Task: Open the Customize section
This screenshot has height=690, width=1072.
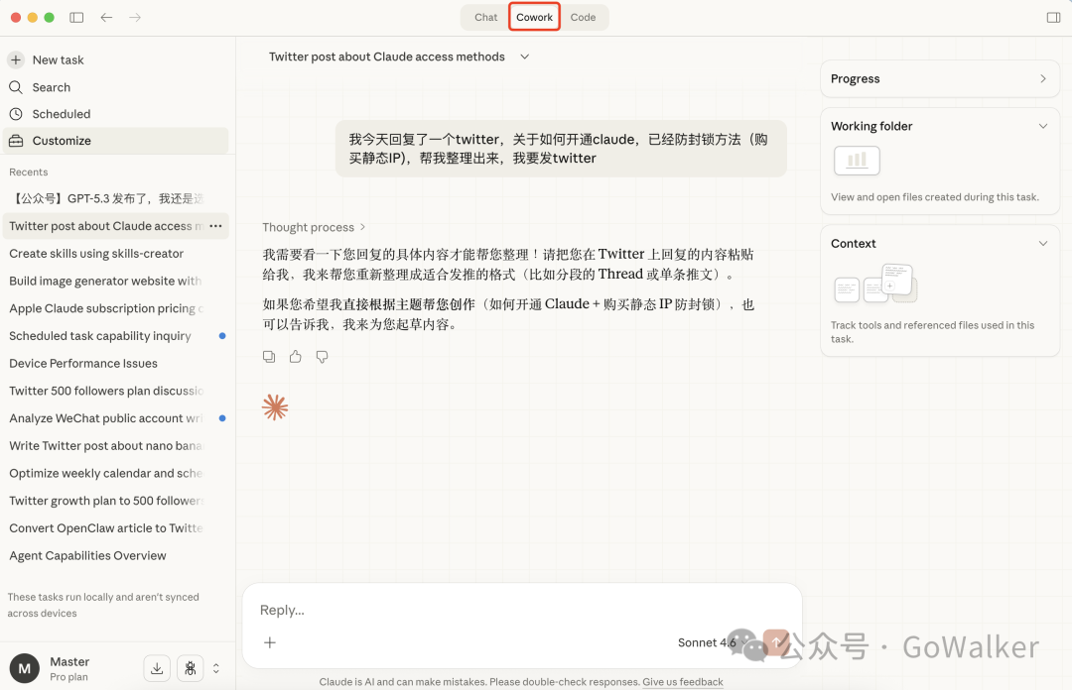Action: click(x=115, y=140)
